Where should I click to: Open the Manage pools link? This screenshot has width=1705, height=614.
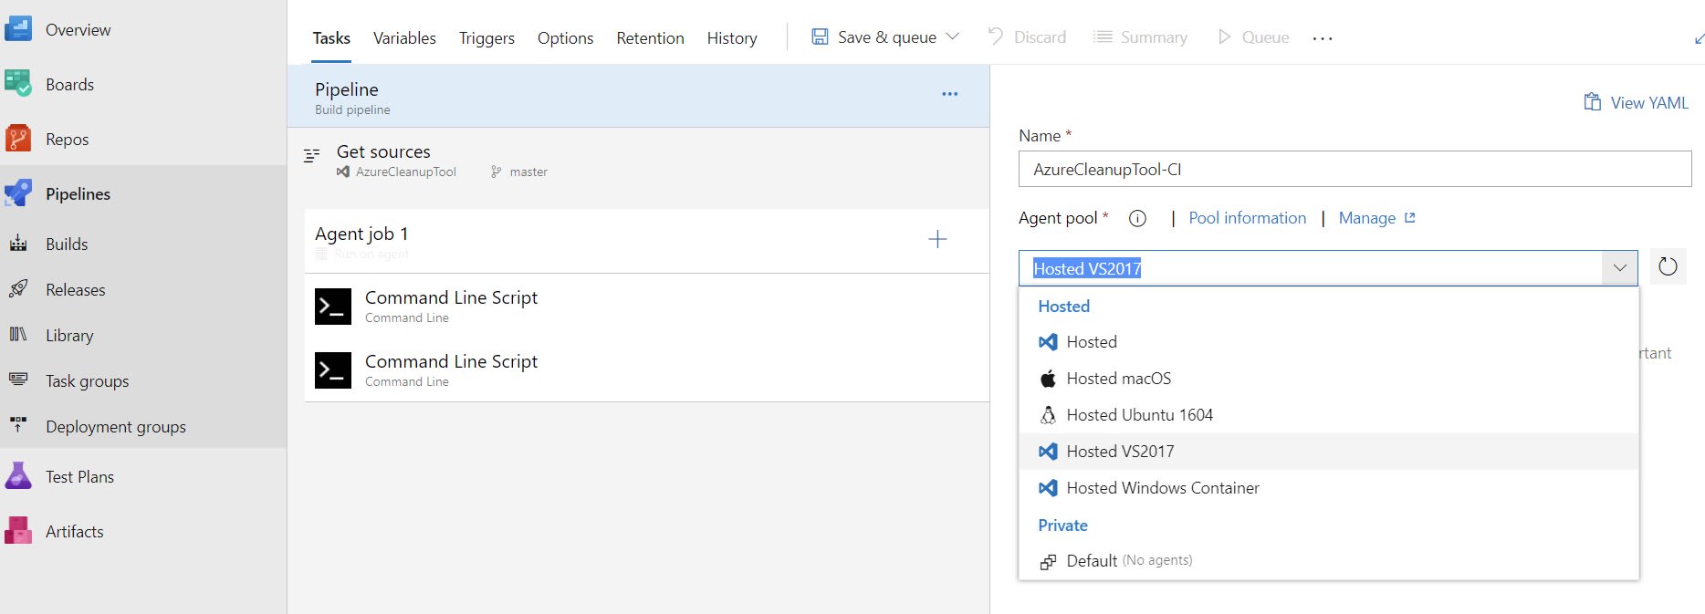pyautogui.click(x=1376, y=218)
